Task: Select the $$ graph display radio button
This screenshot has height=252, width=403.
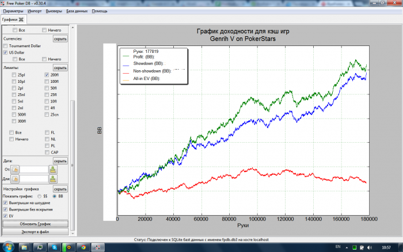Action: 39,196
